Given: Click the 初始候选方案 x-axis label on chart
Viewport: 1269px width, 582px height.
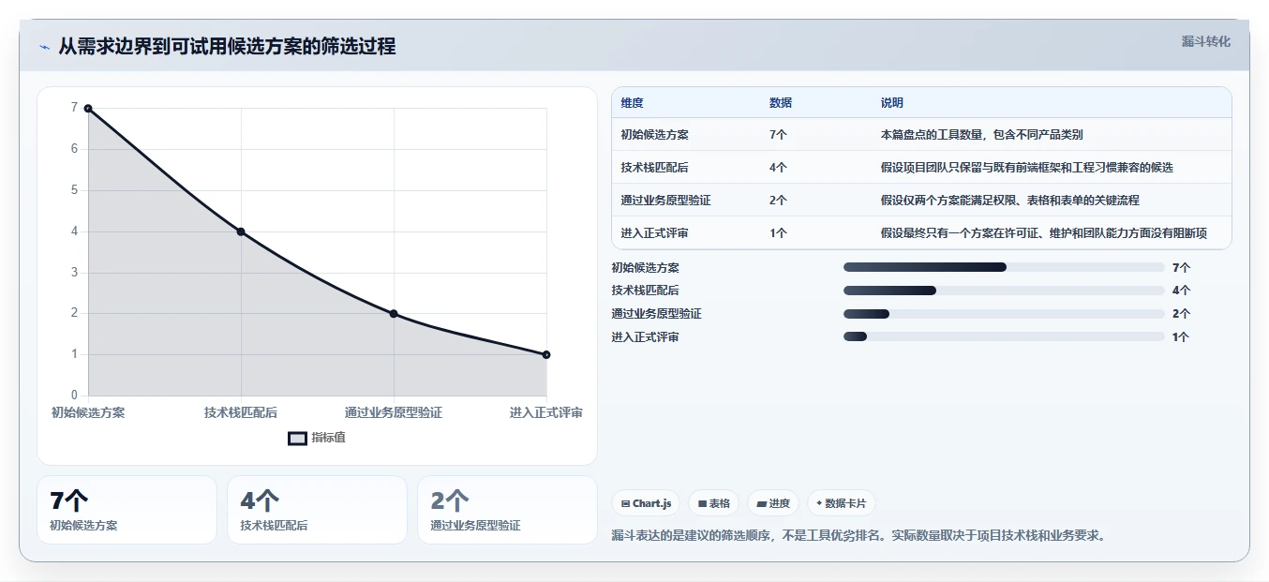Looking at the screenshot, I should pos(88,412).
